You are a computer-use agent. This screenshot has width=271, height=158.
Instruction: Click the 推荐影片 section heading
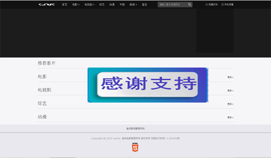point(47,63)
